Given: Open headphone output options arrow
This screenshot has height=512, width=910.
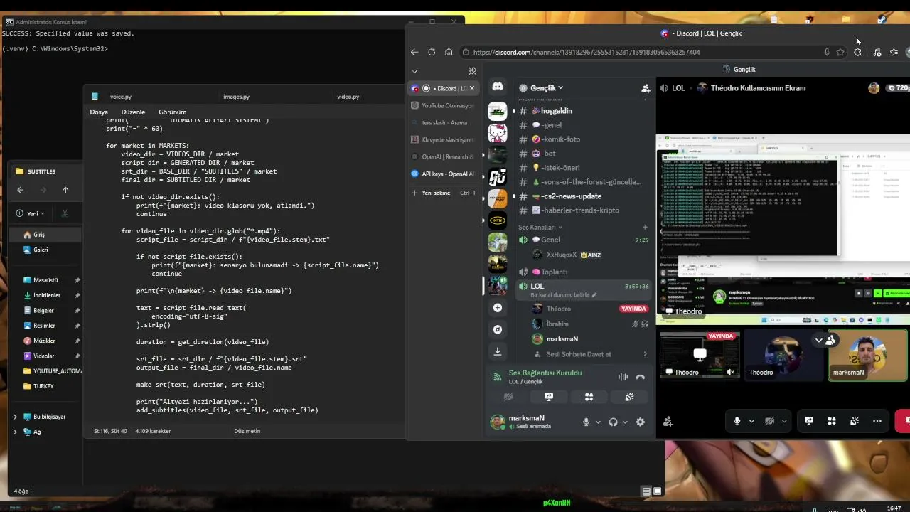Looking at the screenshot, I should [x=625, y=422].
